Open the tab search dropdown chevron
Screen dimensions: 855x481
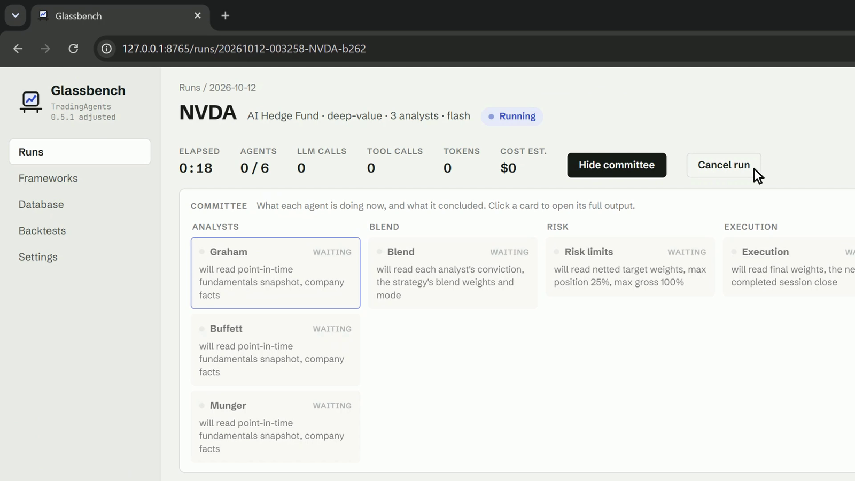click(15, 15)
